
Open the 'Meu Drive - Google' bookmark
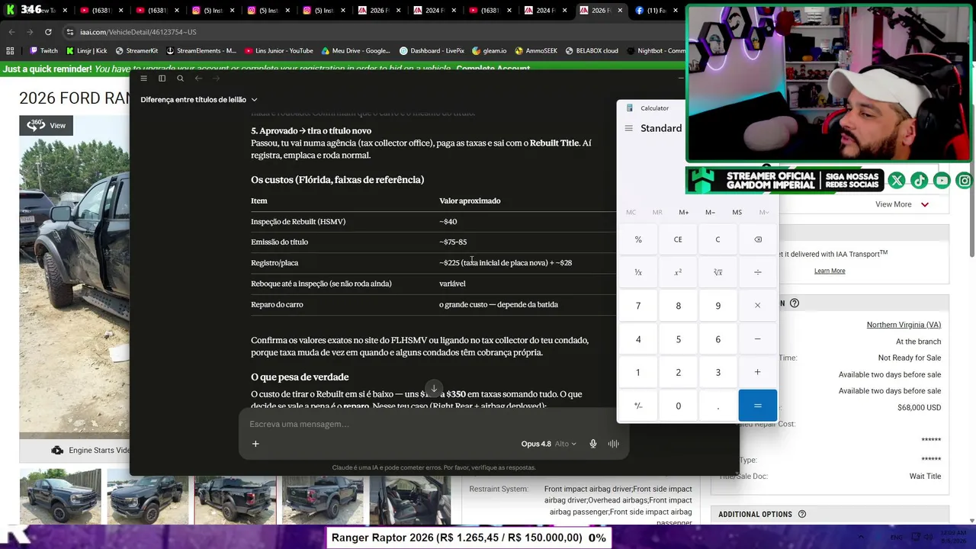click(x=356, y=51)
